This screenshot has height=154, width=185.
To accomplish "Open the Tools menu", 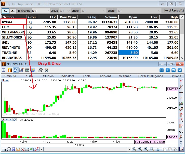I will (87, 76).
